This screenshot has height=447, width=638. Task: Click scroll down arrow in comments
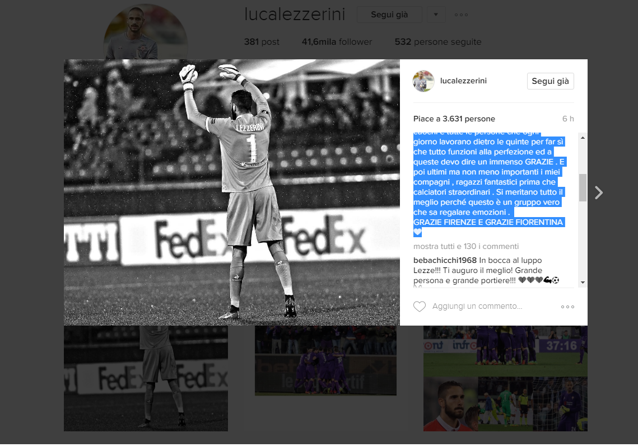pyautogui.click(x=583, y=283)
